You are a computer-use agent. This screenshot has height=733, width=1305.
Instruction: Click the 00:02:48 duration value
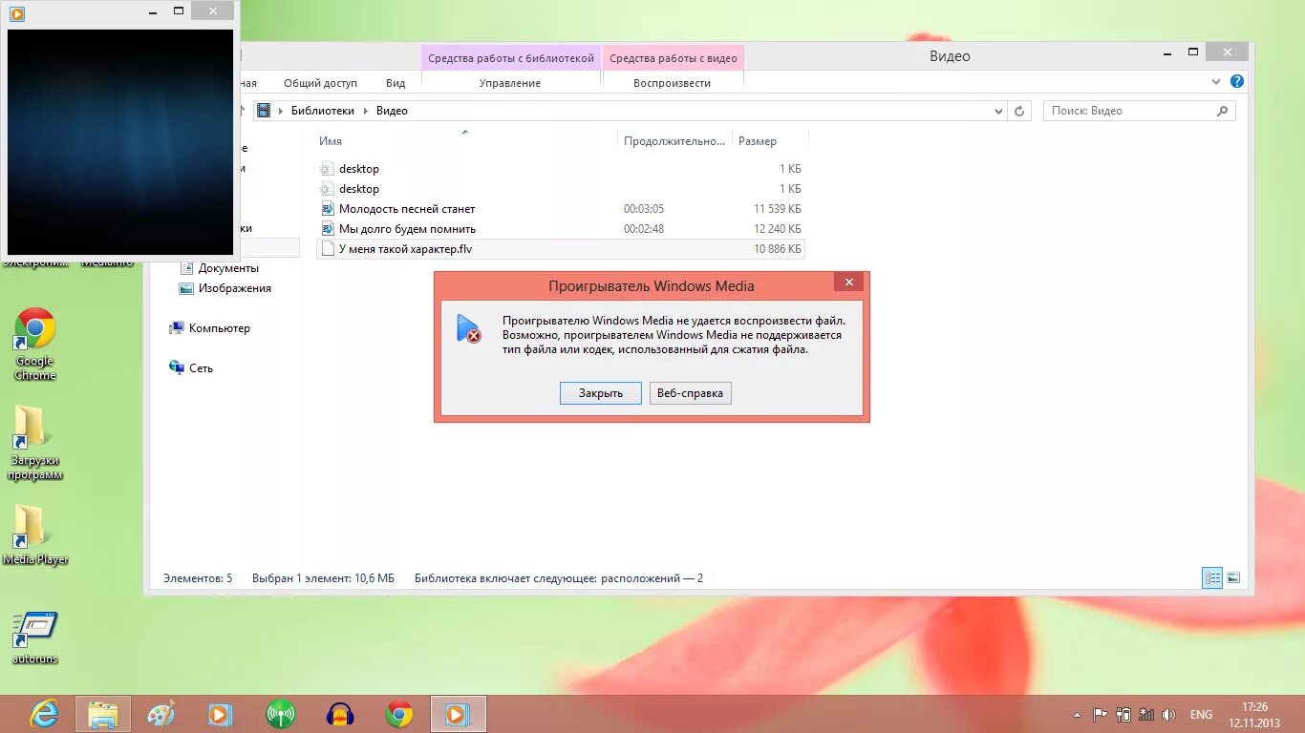click(644, 229)
